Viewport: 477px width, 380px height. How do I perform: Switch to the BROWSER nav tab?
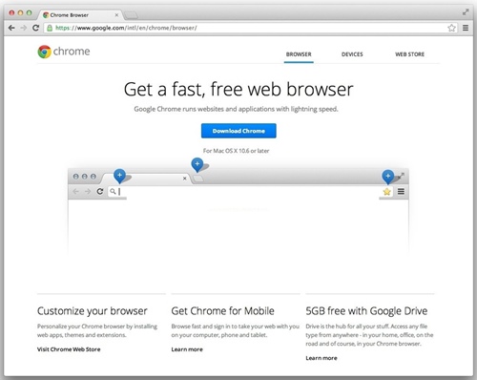[299, 54]
